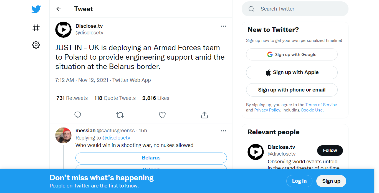Click Sign up with Apple
Screen dimensions: 379x193
coord(292,72)
